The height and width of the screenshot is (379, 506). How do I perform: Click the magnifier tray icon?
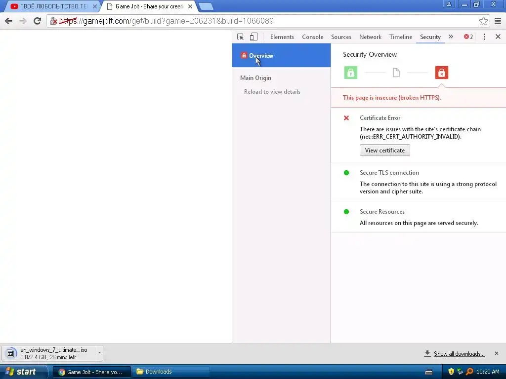tap(469, 372)
